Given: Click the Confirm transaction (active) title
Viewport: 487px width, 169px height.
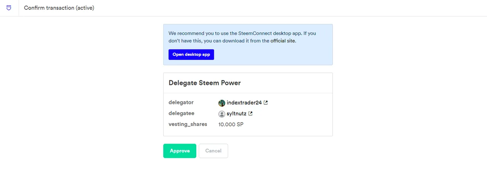Looking at the screenshot, I should (59, 8).
